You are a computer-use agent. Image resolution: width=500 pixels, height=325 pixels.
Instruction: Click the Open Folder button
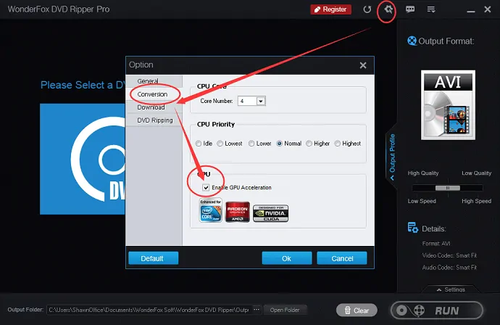[285, 310]
